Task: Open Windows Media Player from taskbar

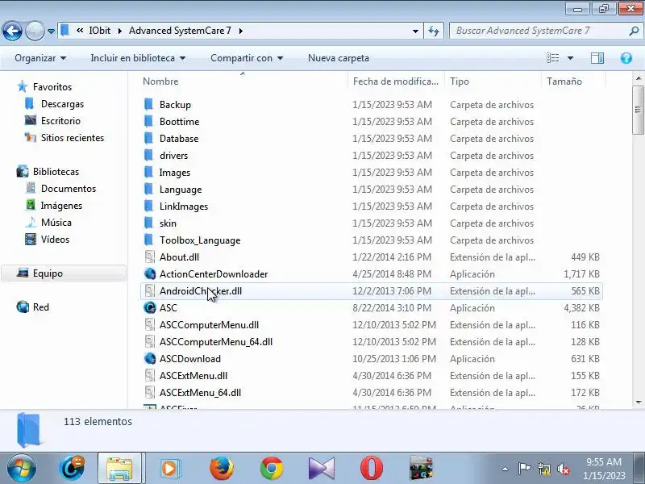Action: (169, 468)
